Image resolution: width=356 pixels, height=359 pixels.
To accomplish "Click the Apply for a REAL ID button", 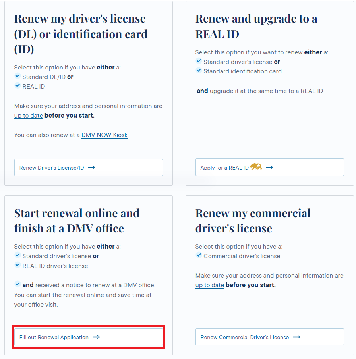I will click(270, 167).
